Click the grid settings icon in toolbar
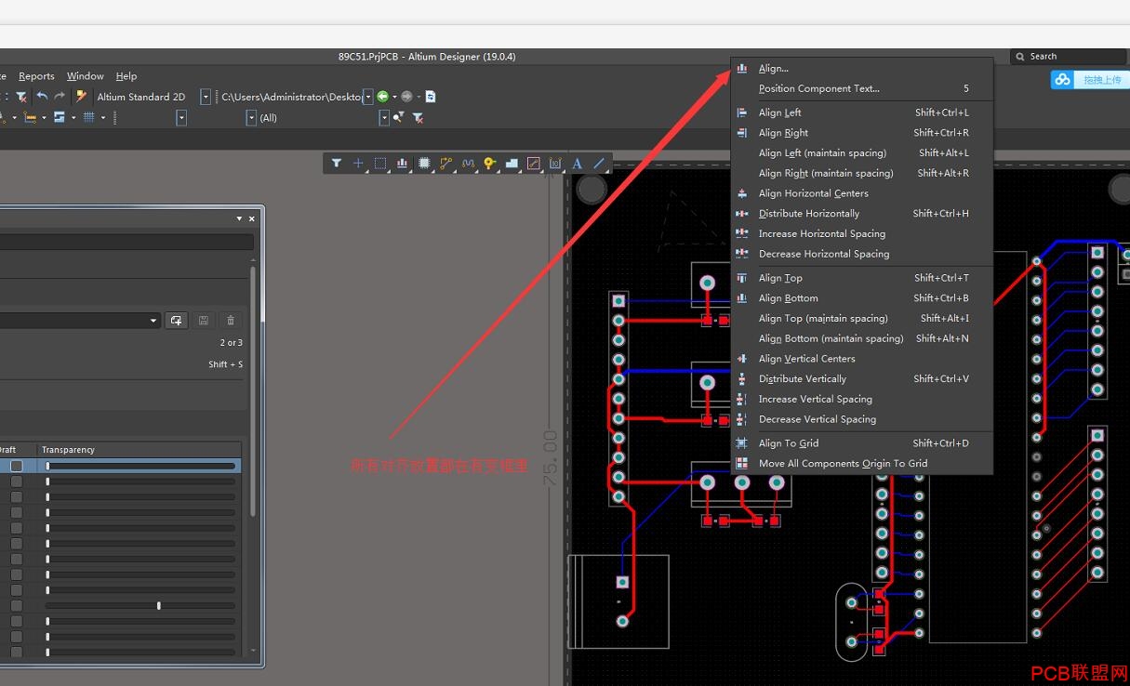The width and height of the screenshot is (1130, 686). coord(89,117)
